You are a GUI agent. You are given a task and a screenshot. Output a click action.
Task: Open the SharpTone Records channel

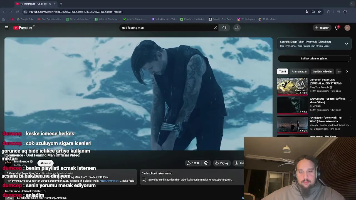(319, 87)
